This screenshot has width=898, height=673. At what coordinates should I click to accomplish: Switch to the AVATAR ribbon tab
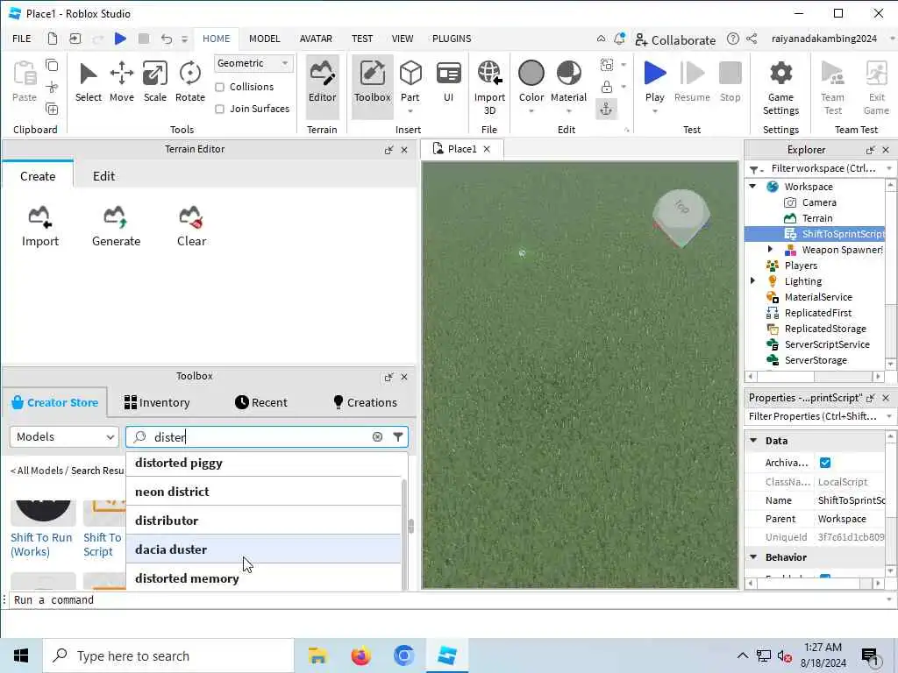point(316,39)
